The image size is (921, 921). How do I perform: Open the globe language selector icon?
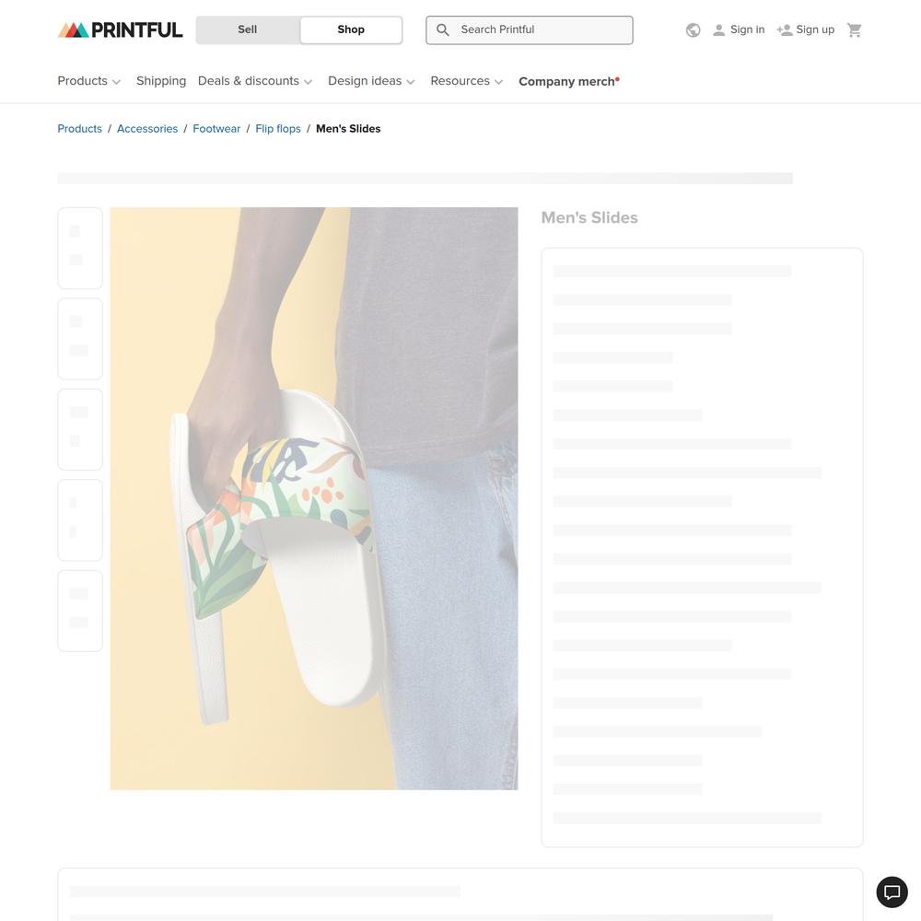[694, 30]
